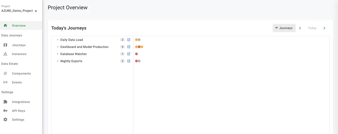Expand the Nightly Exports journey row
Screen dimensions: 338x134
(x=58, y=61)
